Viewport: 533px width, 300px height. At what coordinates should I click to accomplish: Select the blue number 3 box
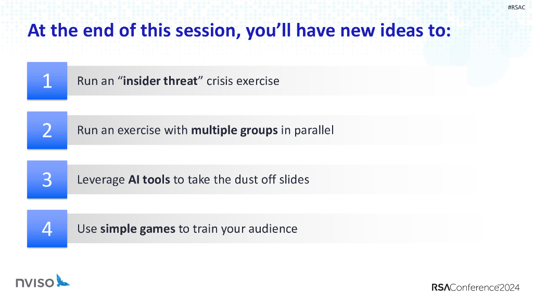click(x=47, y=179)
